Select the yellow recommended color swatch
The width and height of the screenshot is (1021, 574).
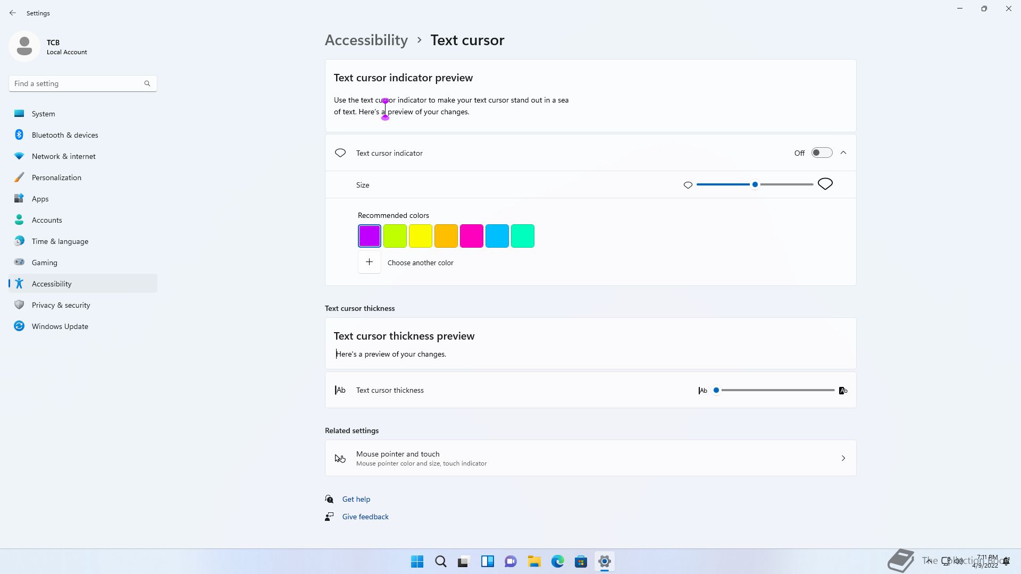point(420,236)
